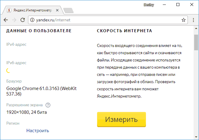199x140 pixels.
Task: Click the forward navigation arrow
Action: [14, 20]
